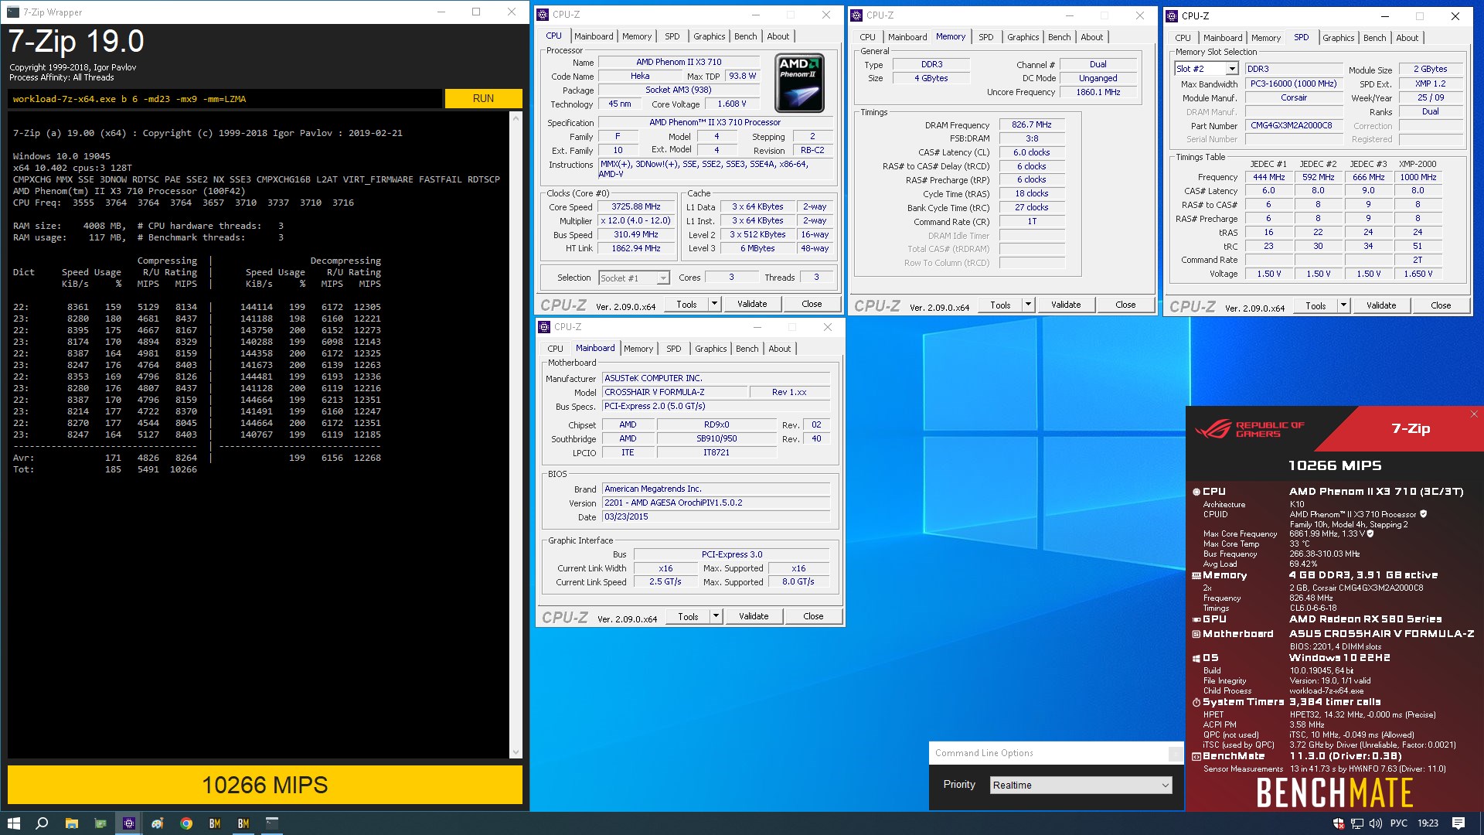Open the Paint palette taskbar icon
Image resolution: width=1484 pixels, height=835 pixels.
(158, 823)
